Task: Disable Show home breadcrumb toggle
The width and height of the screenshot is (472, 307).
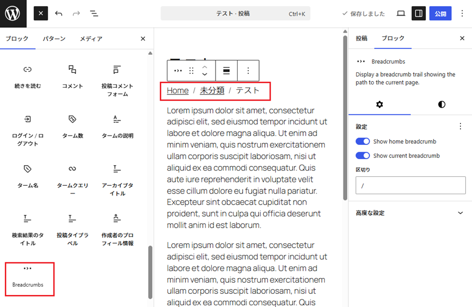Action: coord(363,142)
